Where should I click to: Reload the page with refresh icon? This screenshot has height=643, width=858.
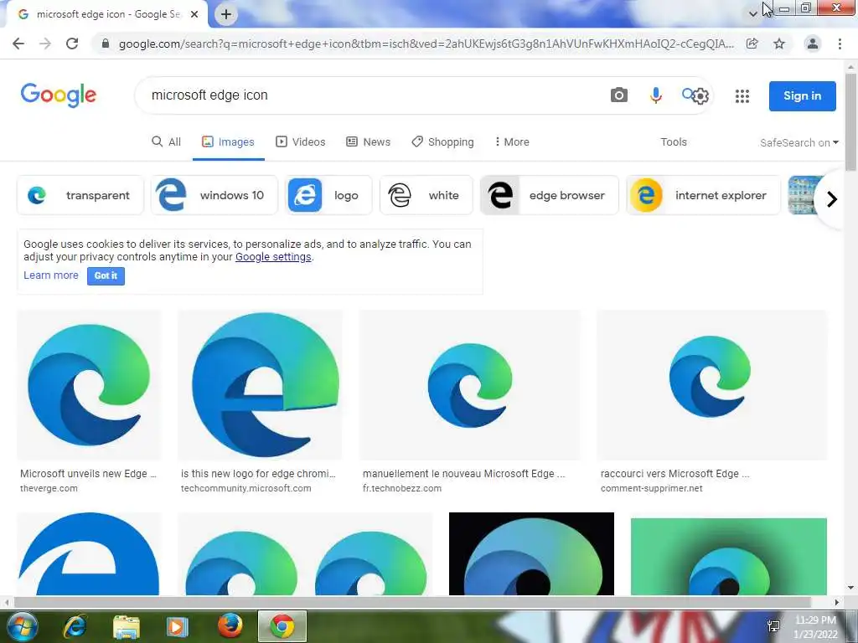pos(72,44)
